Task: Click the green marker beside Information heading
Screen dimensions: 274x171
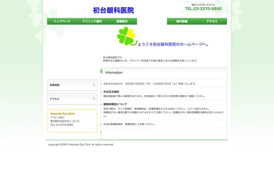Action: [102, 72]
